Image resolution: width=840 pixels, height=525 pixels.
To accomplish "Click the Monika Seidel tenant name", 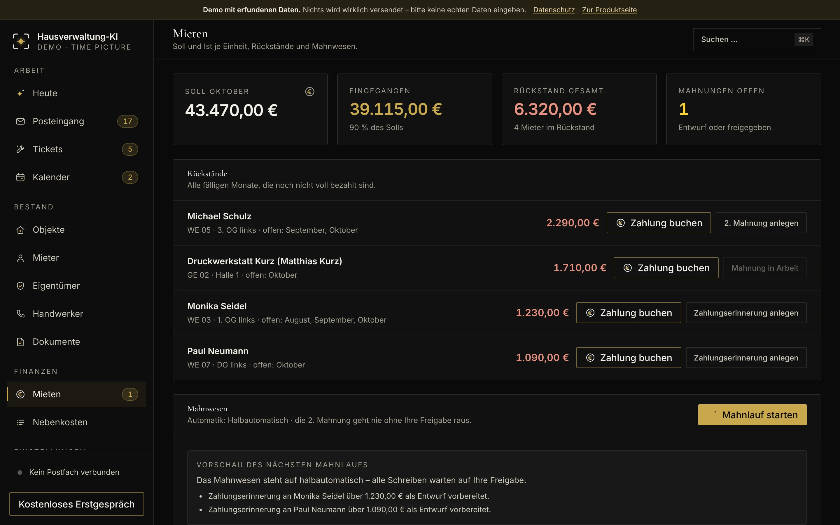I will click(x=217, y=306).
